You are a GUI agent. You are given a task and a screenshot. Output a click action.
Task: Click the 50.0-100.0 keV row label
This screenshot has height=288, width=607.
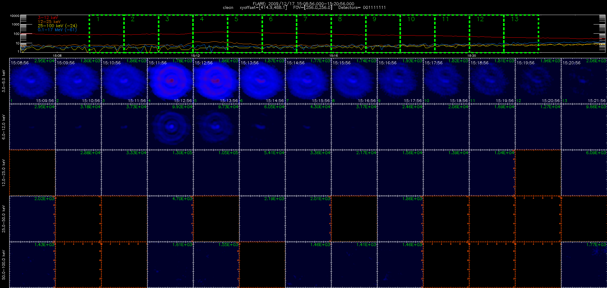(4, 265)
